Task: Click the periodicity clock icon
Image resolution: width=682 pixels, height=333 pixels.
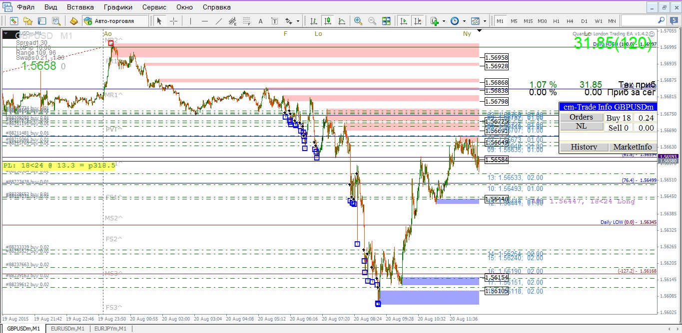Action: [455, 21]
